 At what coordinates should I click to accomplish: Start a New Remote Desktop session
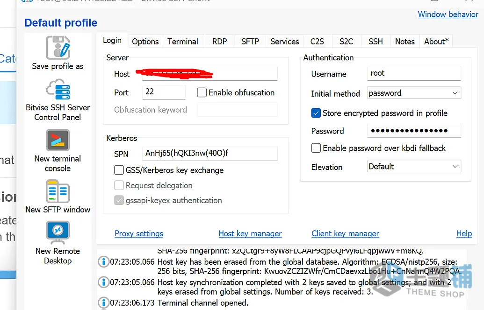coord(58,242)
